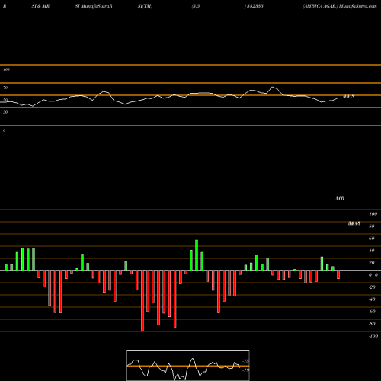Click the RSI axis label 70
Image resolution: width=381 pixels, height=381 pixels.
(x=5, y=88)
